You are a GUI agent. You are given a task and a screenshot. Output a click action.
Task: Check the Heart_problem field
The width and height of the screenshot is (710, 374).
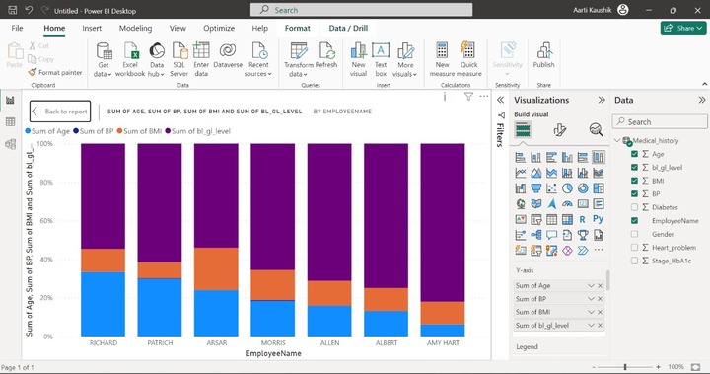pyautogui.click(x=634, y=247)
